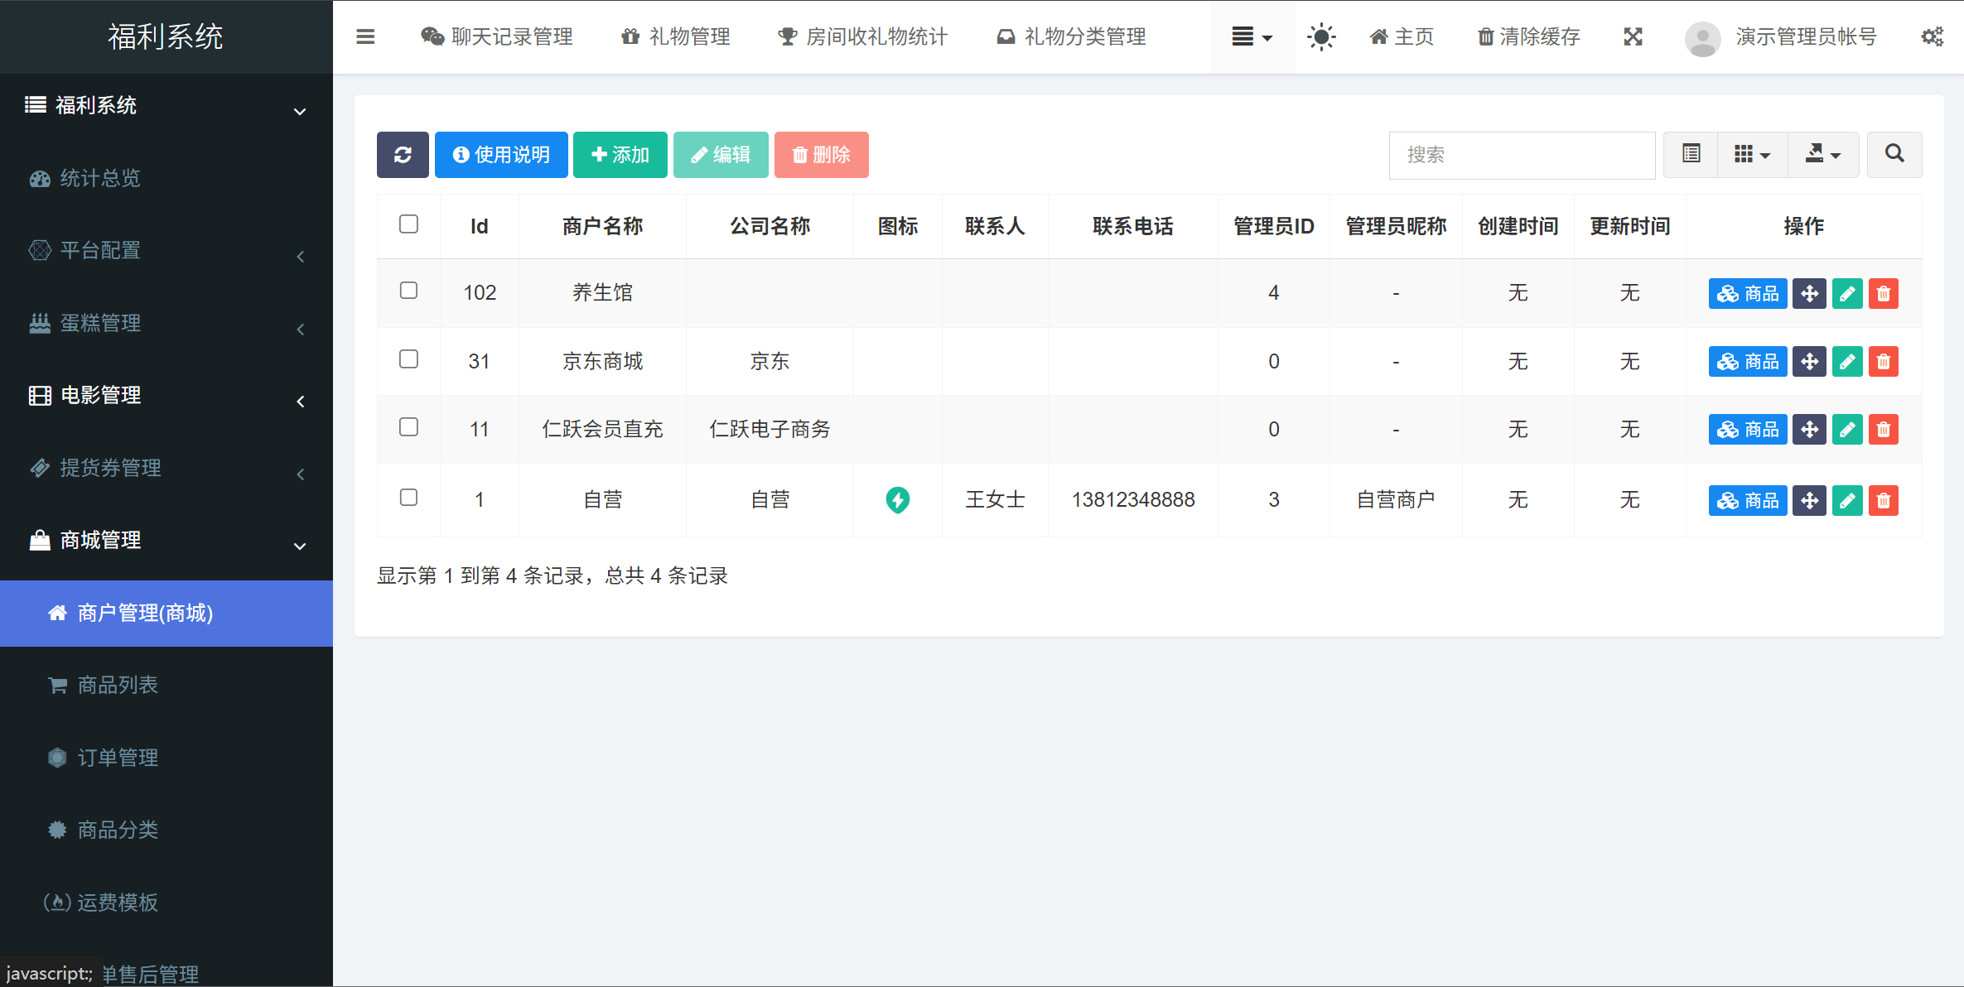Screen dimensions: 1964x987
Task: Delete the 仁跃会员直充 row with trash icon
Action: [1884, 429]
